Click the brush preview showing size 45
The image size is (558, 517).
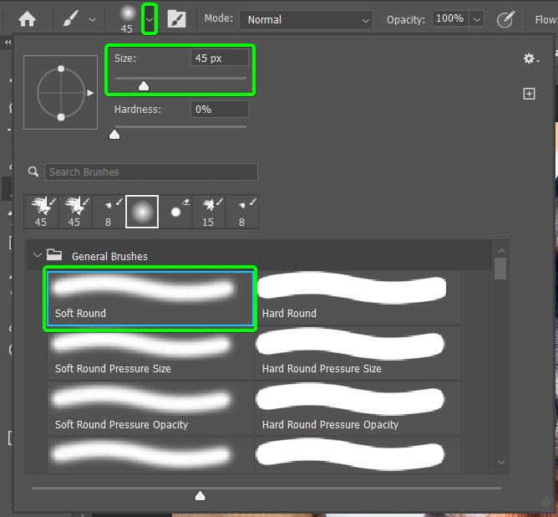[127, 19]
